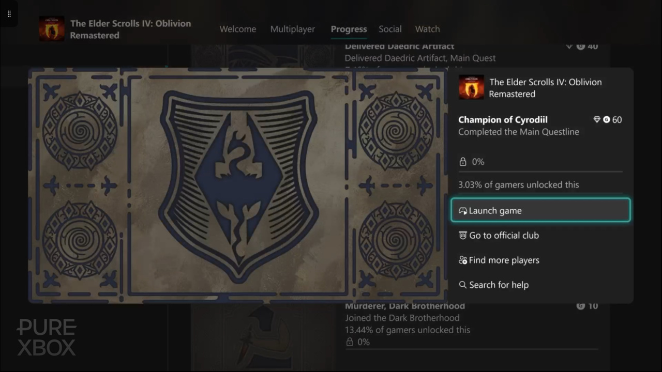Click the Oblivion game icon in header
Screen dimensions: 662x372
[52, 28]
